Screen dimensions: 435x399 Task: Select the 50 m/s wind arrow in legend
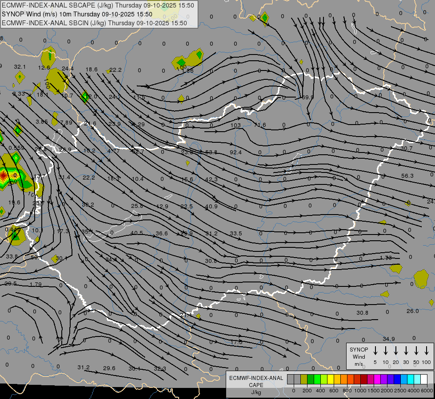[416, 351]
